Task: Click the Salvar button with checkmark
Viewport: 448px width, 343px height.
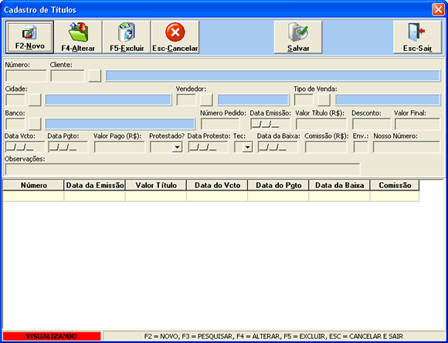Action: (298, 37)
